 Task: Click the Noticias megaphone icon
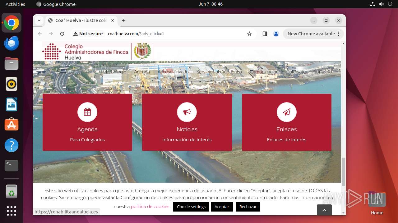pos(187,112)
